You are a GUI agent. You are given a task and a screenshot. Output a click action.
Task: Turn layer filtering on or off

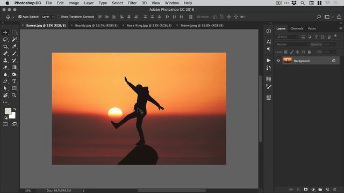point(335,36)
